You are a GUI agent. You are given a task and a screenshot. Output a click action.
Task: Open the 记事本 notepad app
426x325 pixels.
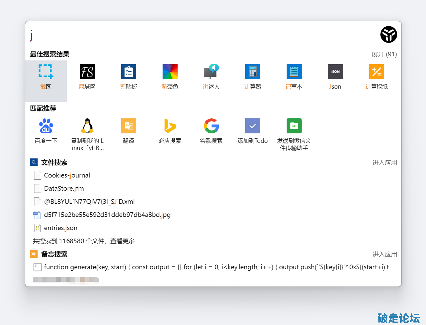point(294,77)
